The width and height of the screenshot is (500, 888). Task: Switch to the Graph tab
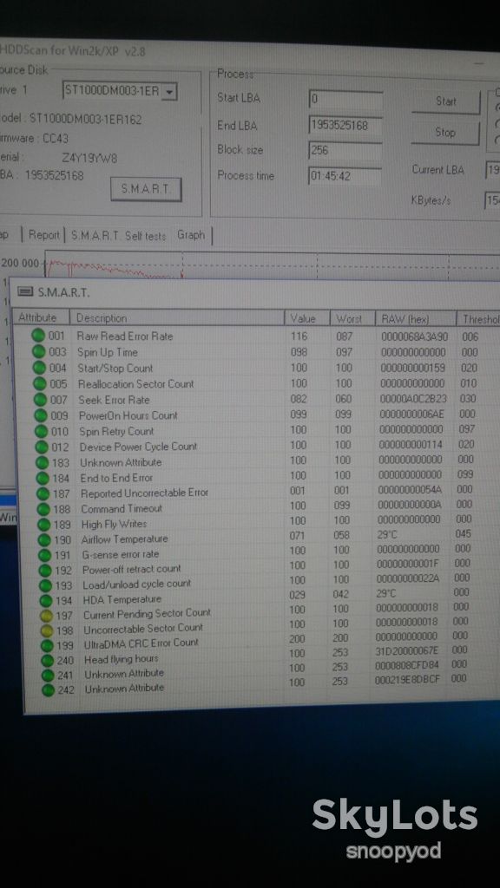pos(190,234)
